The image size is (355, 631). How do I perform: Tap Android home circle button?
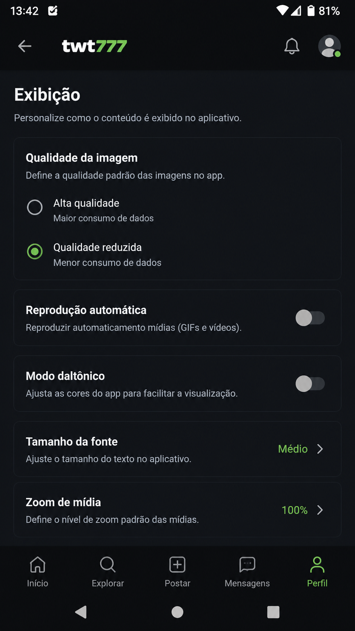point(177,612)
